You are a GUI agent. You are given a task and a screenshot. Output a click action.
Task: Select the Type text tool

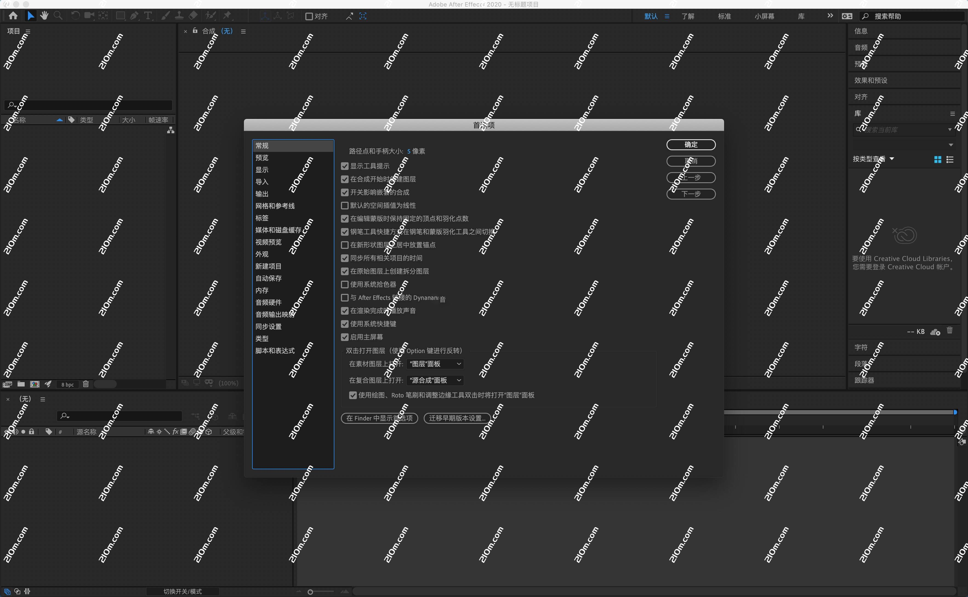point(148,16)
